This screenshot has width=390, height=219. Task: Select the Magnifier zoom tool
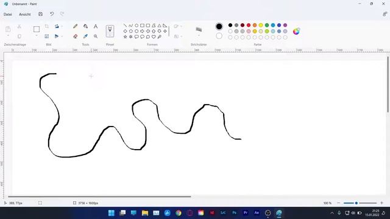coord(96,36)
